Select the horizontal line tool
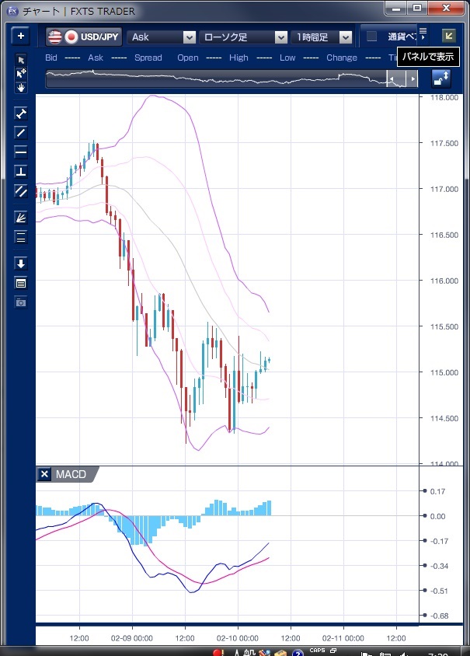470x656 pixels. (x=21, y=152)
